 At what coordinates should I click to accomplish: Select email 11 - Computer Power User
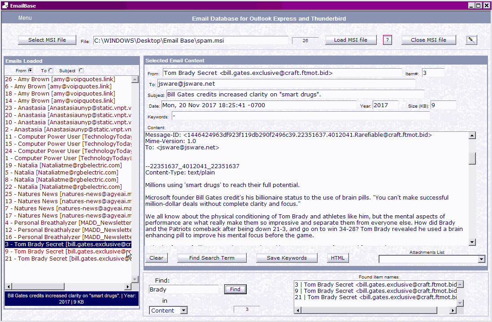(x=68, y=136)
